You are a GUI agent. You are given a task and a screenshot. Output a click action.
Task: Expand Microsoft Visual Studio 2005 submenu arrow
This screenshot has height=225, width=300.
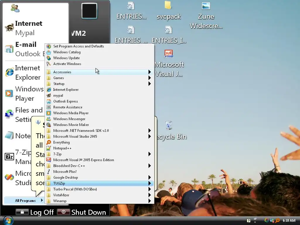[150, 137]
